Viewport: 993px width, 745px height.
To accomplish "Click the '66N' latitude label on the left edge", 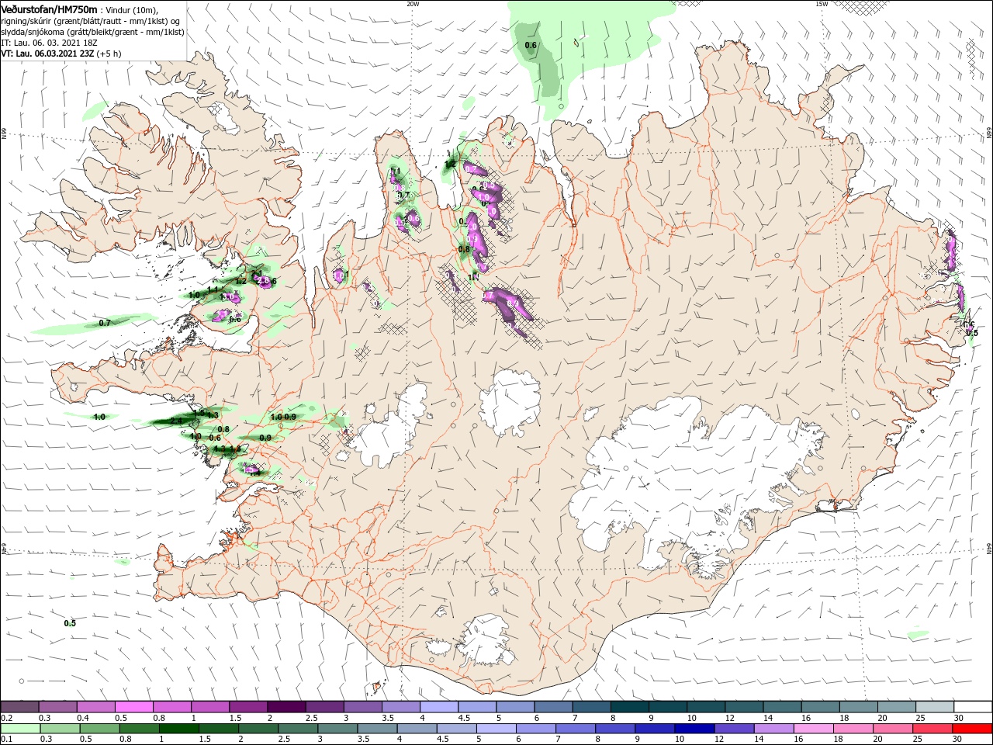I will [3, 133].
